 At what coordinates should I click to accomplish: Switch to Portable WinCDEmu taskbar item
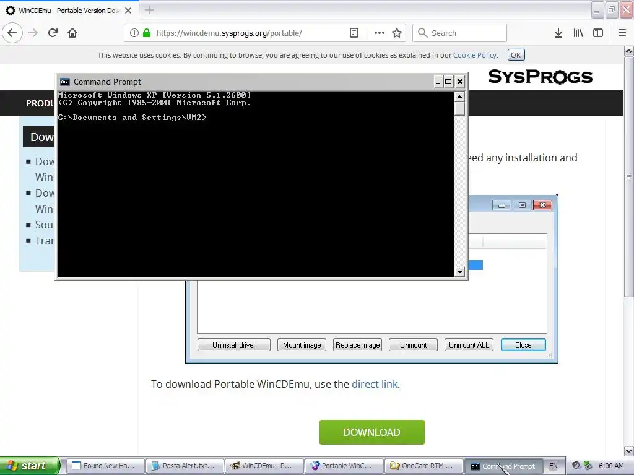(x=344, y=466)
